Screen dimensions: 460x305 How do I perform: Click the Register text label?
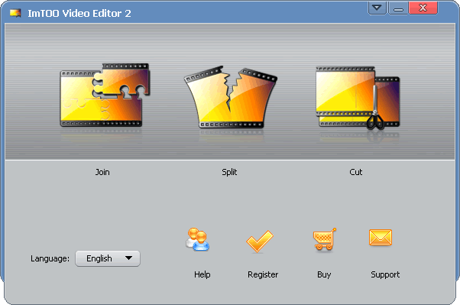tap(263, 274)
